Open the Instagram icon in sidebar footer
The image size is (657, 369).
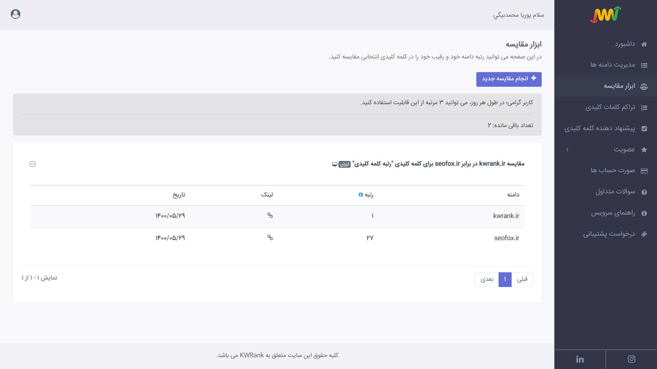coord(631,359)
